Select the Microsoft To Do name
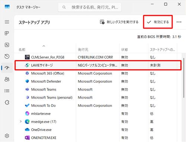This screenshot has width=186, height=142. [x=44, y=106]
